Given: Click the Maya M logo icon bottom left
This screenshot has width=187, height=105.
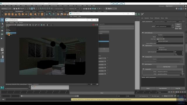Looking at the screenshot, I should point(2,88).
